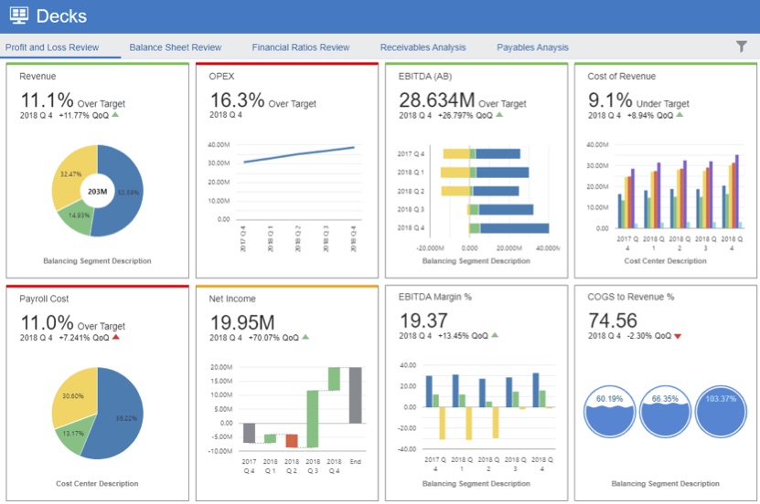Click the 60.19% liquid gauge circle
Image resolution: width=760 pixels, height=504 pixels.
click(x=610, y=411)
